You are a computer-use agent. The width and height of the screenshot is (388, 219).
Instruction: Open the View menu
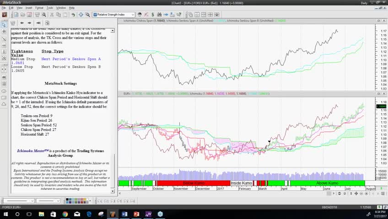(19, 8)
